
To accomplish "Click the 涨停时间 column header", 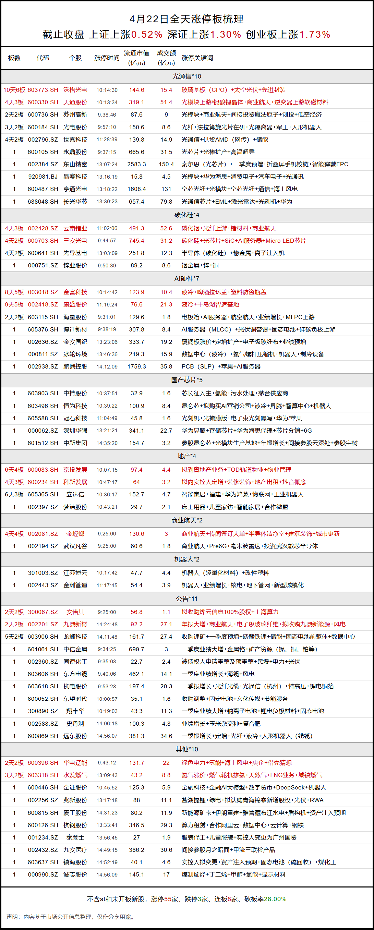I will point(107,58).
